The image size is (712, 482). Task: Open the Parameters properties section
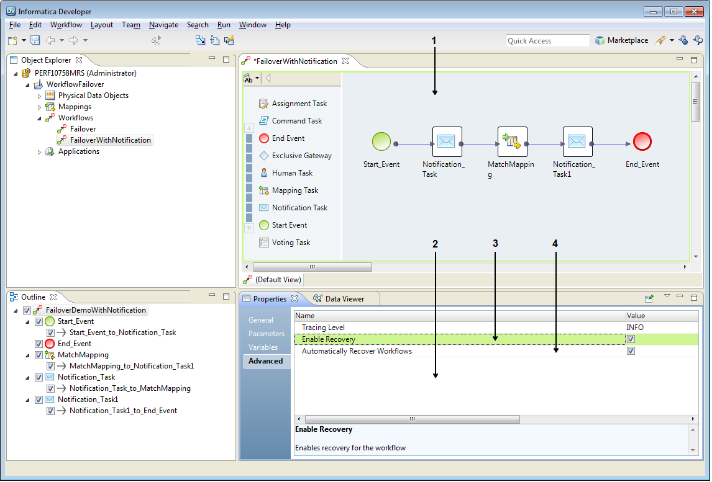(x=266, y=334)
